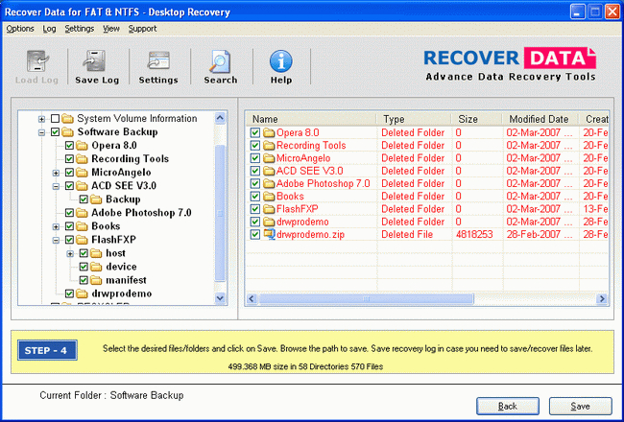This screenshot has height=422, width=624.
Task: Collapse the Software Backup tree node
Action: click(x=41, y=132)
